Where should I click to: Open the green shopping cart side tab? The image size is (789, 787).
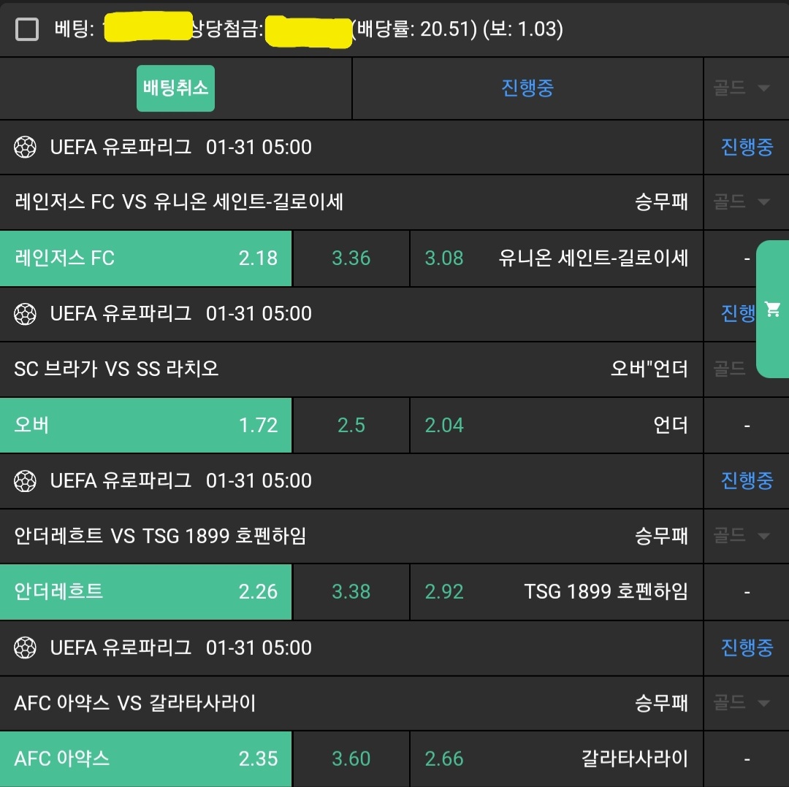pos(772,309)
